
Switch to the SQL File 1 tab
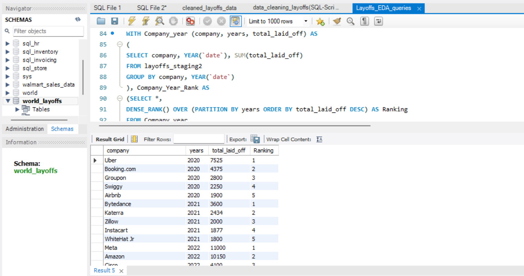[x=108, y=8]
